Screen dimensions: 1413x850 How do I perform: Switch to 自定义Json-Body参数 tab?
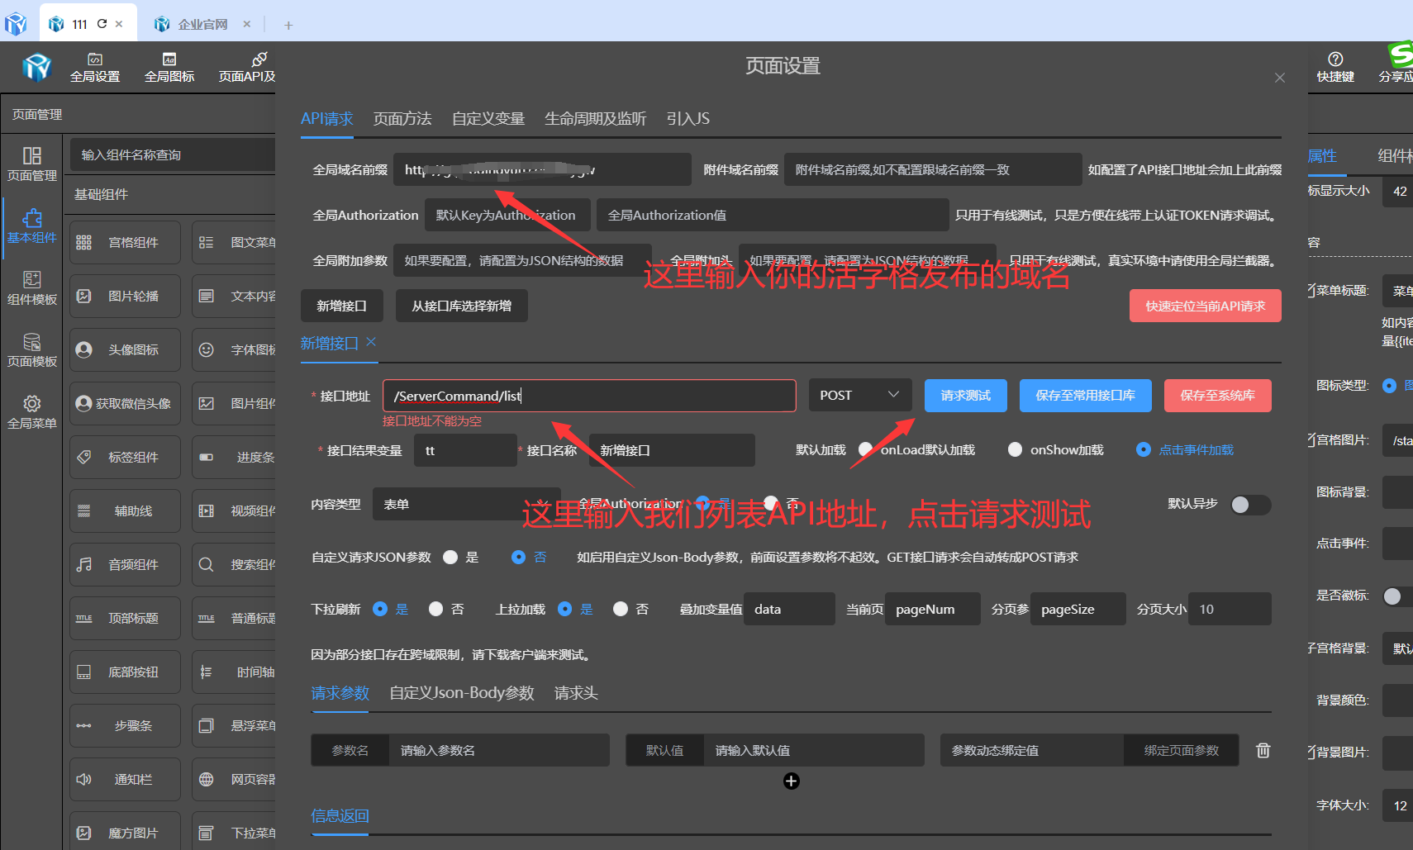[462, 692]
